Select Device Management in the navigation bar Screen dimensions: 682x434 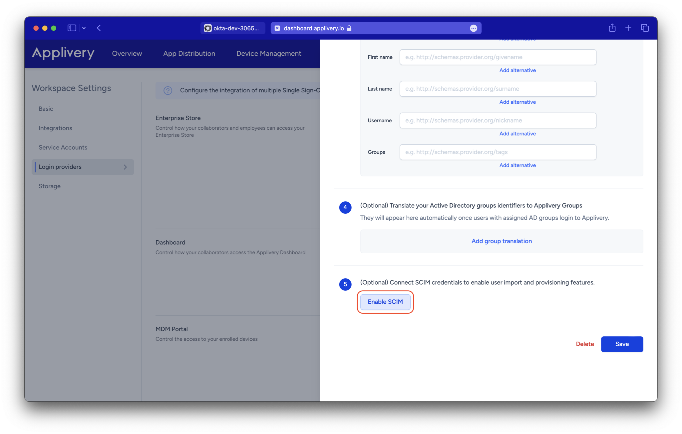pos(268,53)
